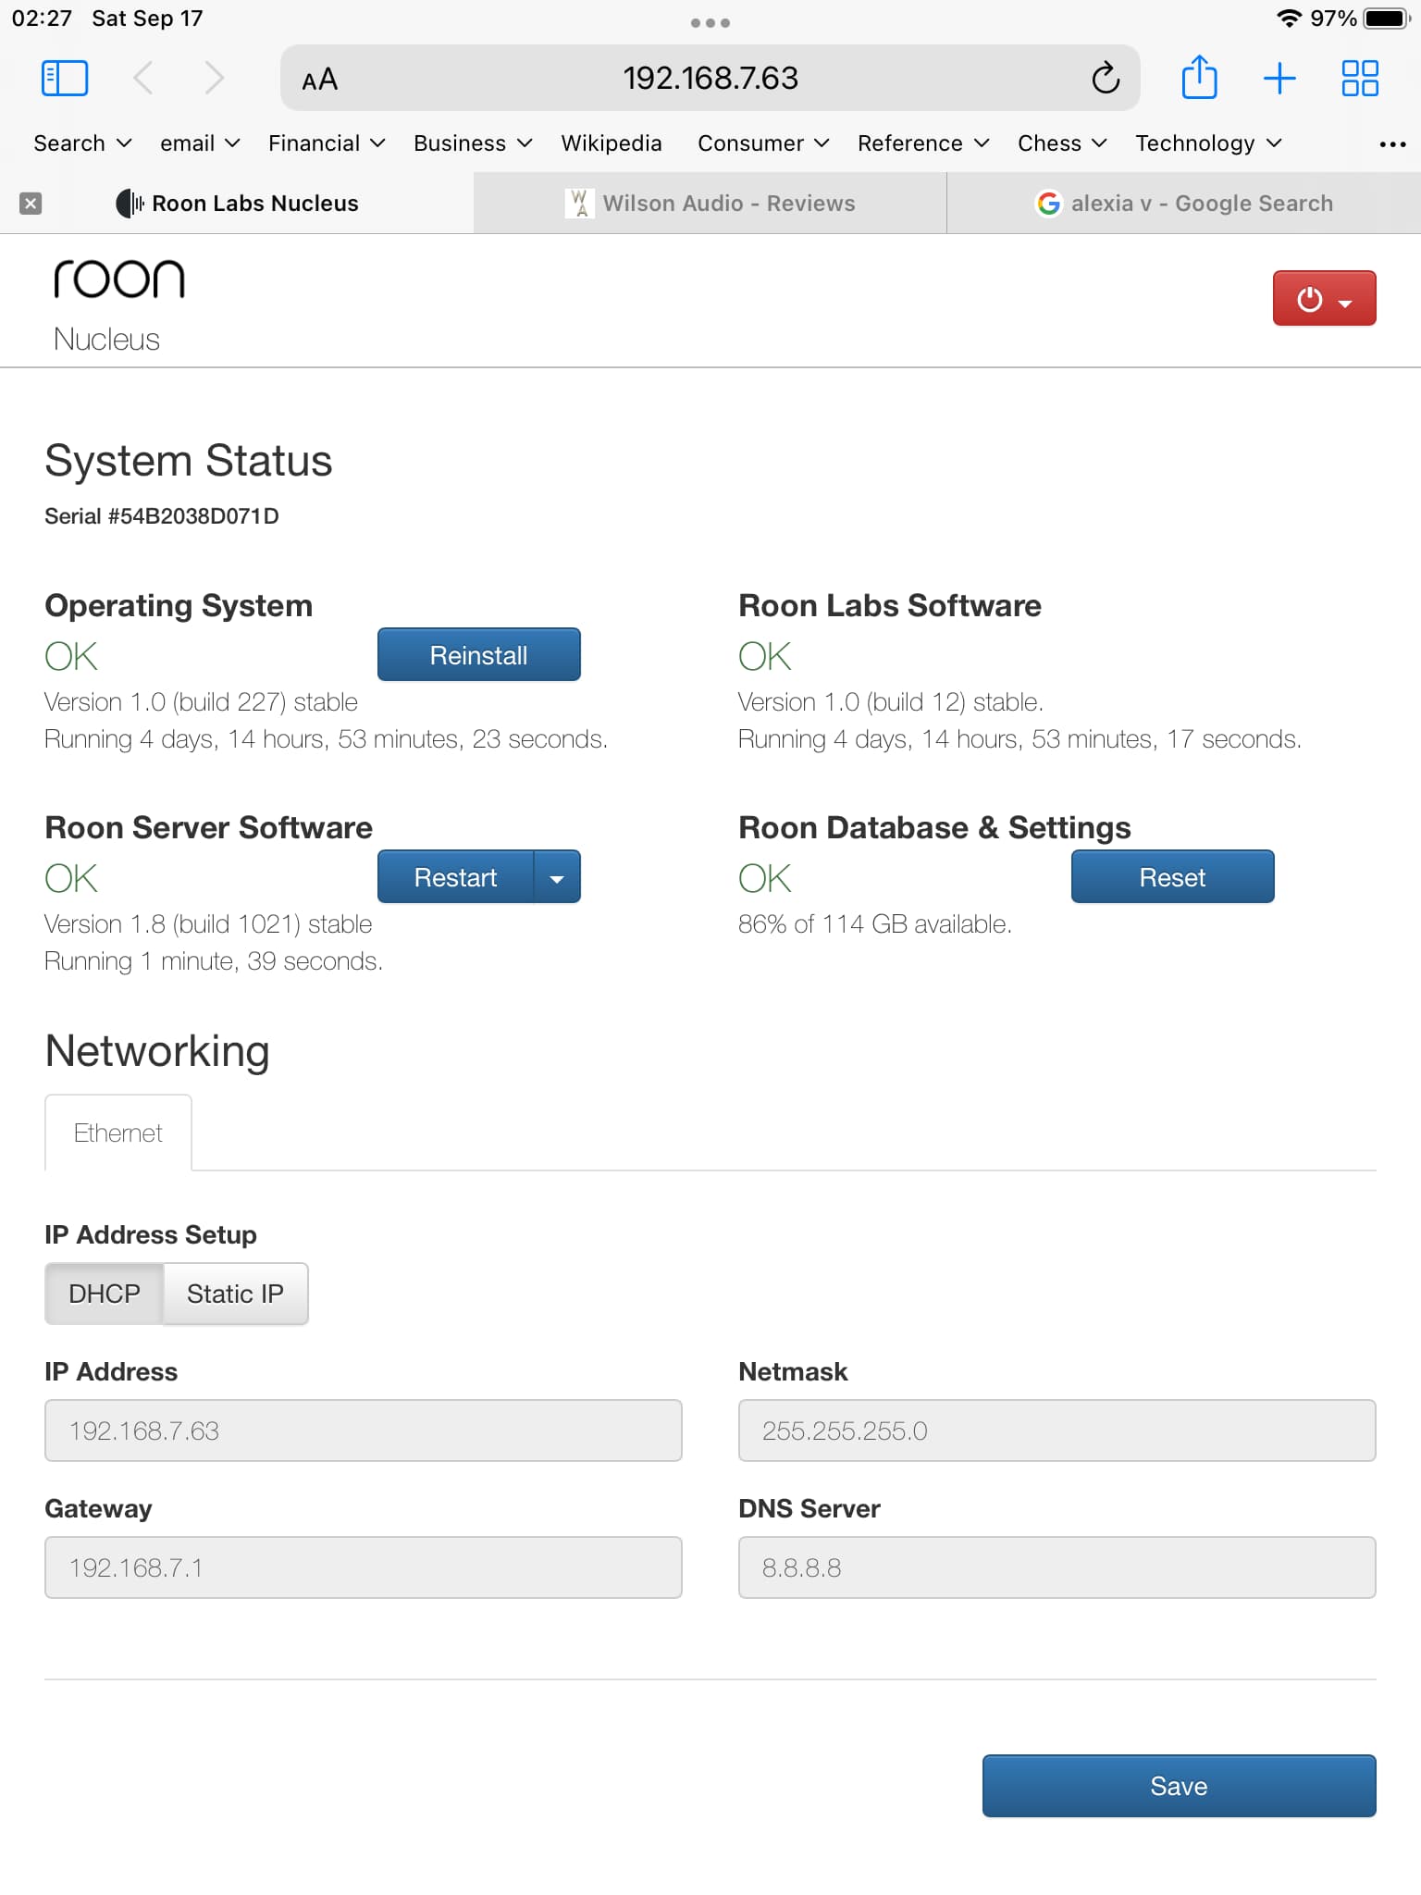Show the tab overview grid
1421x1895 pixels.
1360,79
